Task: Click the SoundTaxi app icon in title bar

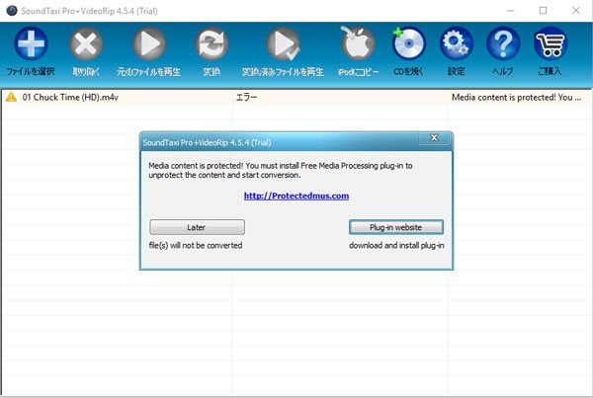Action: click(12, 11)
